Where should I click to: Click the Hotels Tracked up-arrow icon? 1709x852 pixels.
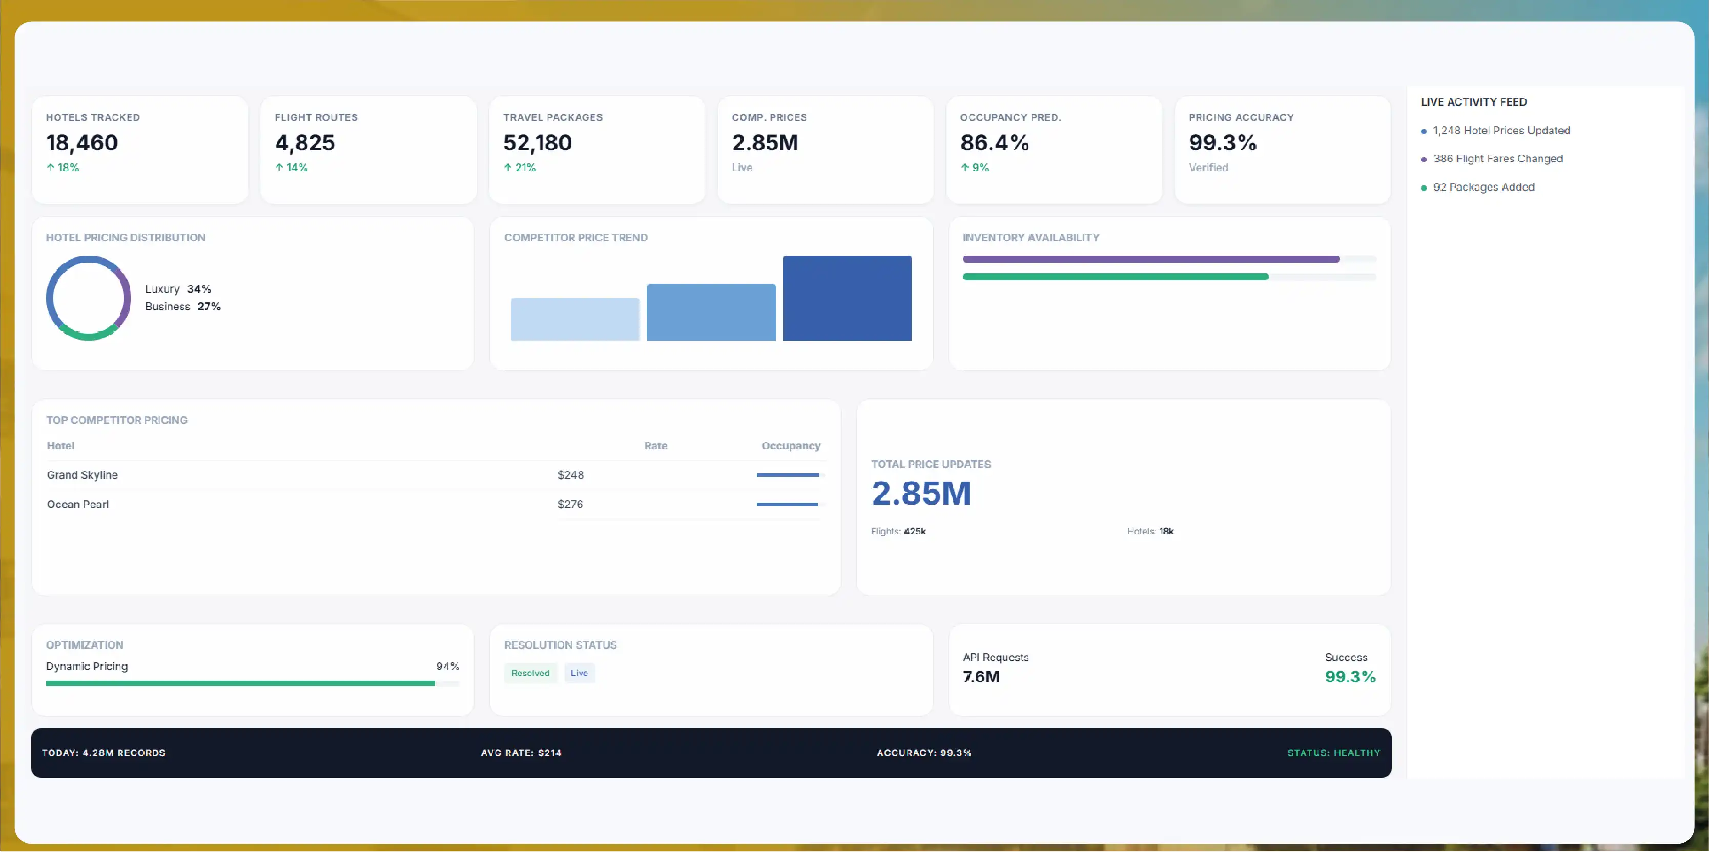(x=50, y=168)
